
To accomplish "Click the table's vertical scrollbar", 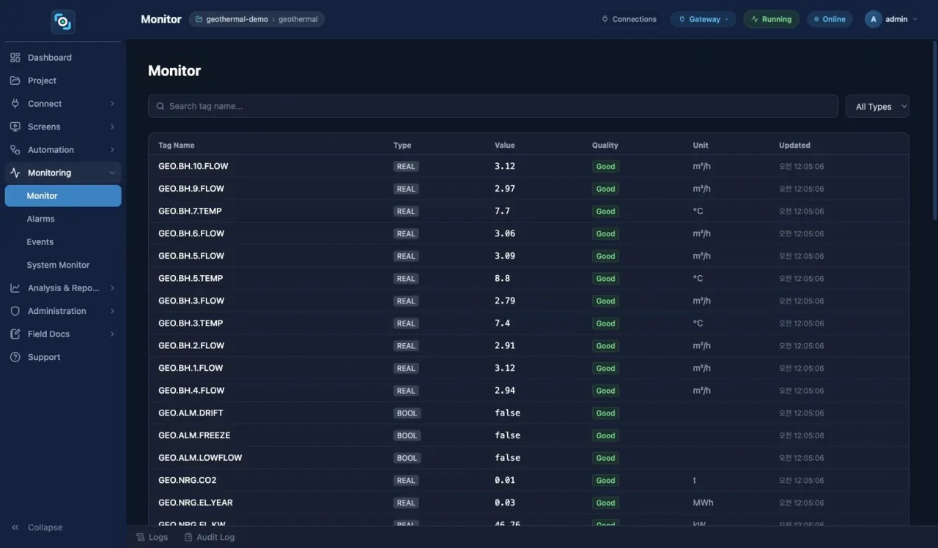I will pos(934,132).
